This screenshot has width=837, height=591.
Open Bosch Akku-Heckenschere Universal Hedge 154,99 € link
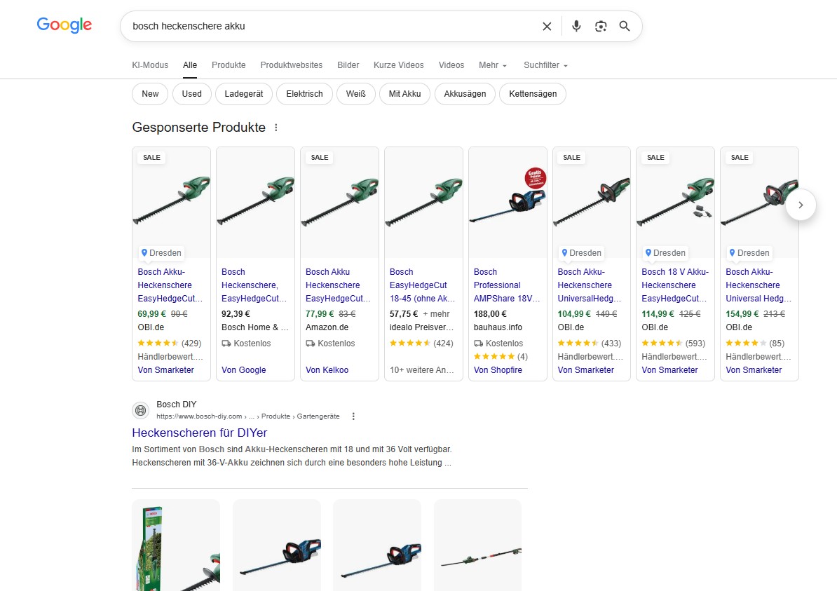758,285
